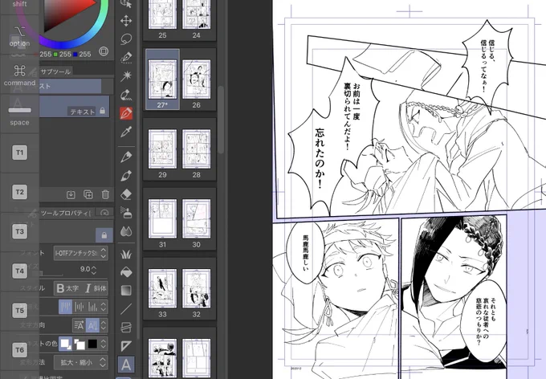The width and height of the screenshot is (546, 379).
Task: Open page 33 thumbnail
Action: 162,288
